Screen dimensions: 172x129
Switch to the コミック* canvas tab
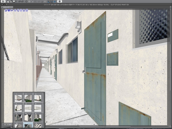click(x=7, y=7)
